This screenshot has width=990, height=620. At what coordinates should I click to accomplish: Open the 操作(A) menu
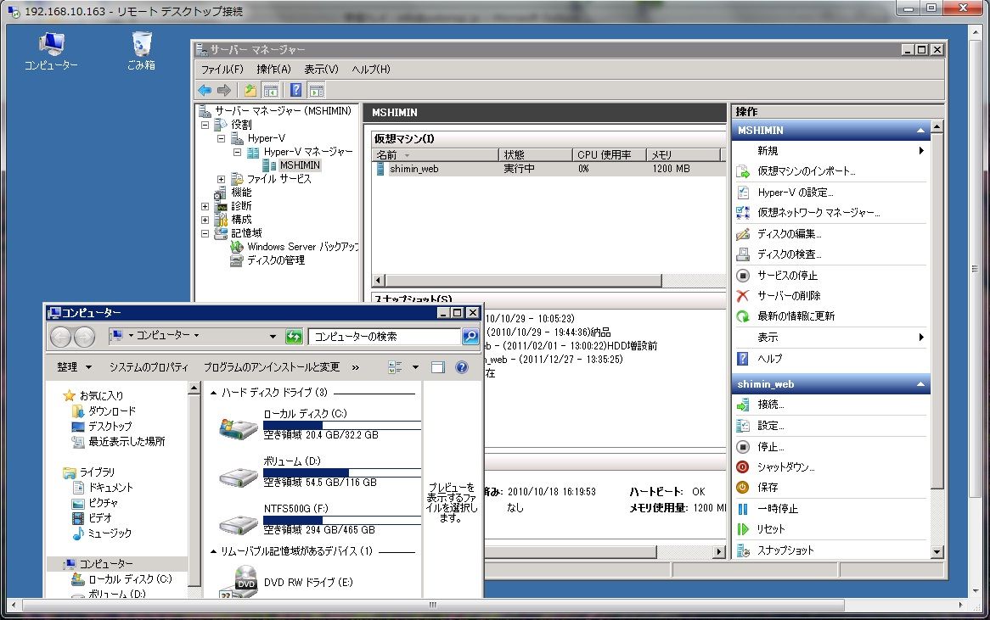pos(273,70)
